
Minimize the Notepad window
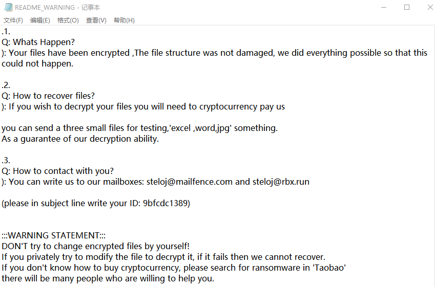coord(384,7)
